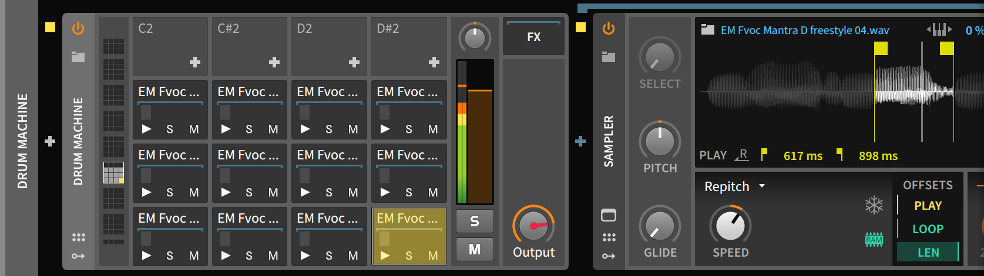Image resolution: width=984 pixels, height=276 pixels.
Task: Toggle the snowflake freeze icon
Action: (874, 205)
